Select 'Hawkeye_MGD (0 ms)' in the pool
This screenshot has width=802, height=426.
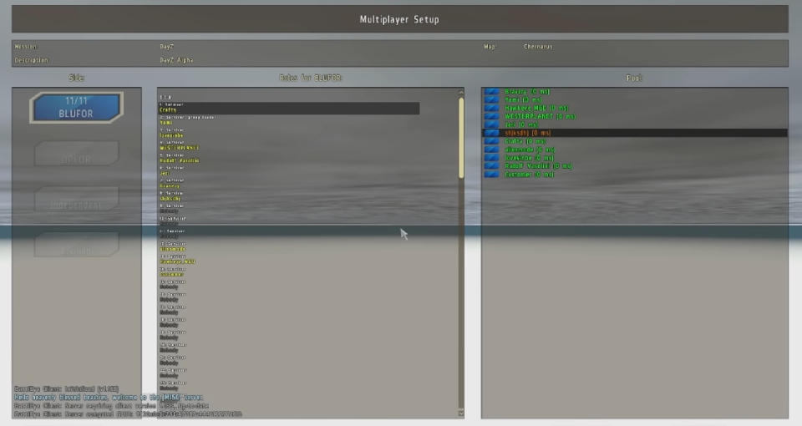pos(536,108)
